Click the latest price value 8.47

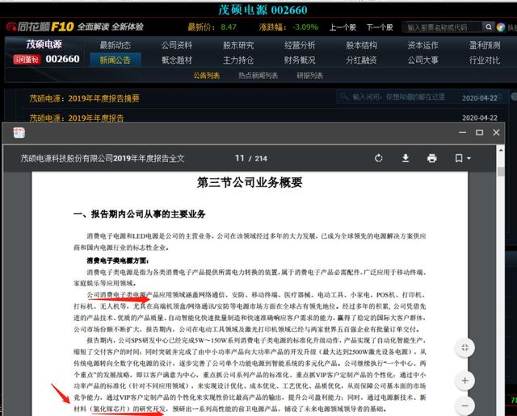coord(229,27)
